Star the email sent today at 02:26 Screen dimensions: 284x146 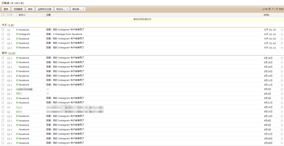(282, 43)
